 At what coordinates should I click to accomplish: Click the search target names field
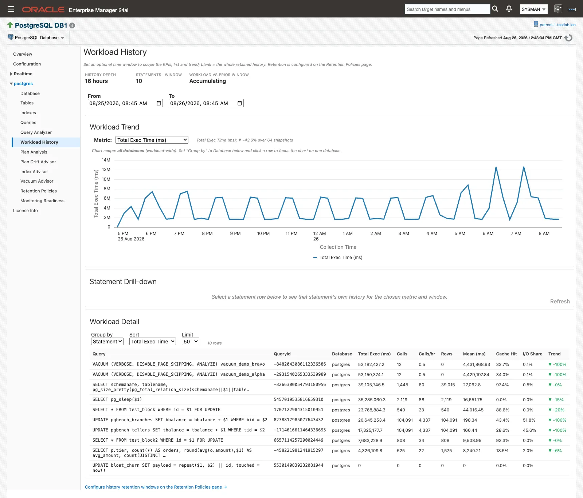point(447,9)
